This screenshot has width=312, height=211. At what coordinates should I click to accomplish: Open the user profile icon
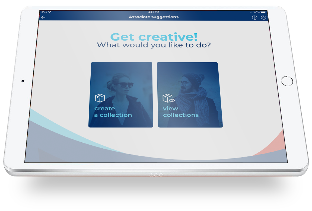point(263,18)
